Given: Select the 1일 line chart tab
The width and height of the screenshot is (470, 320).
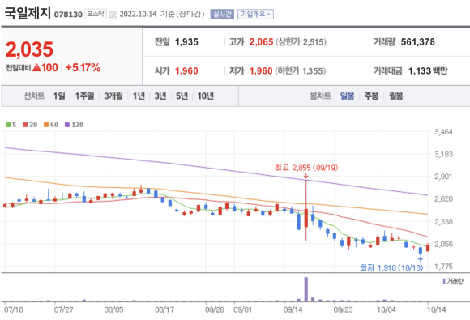Looking at the screenshot, I should [59, 96].
